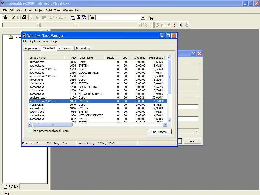Switch to the Performance tab
Screen dimensions: 260x195
coord(65,48)
